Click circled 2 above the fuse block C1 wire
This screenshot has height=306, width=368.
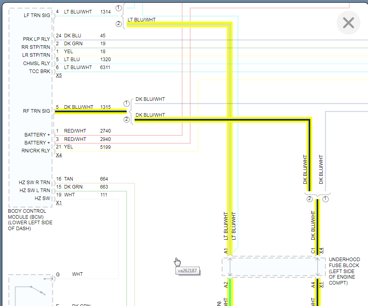(310, 199)
